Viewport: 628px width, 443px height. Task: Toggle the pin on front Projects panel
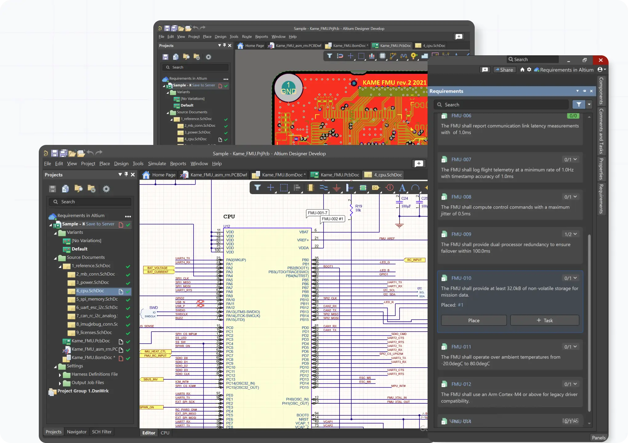pyautogui.click(x=126, y=174)
